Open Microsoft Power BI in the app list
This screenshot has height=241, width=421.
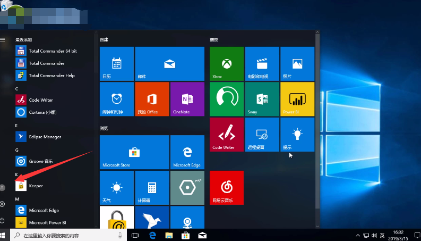pyautogui.click(x=54, y=223)
